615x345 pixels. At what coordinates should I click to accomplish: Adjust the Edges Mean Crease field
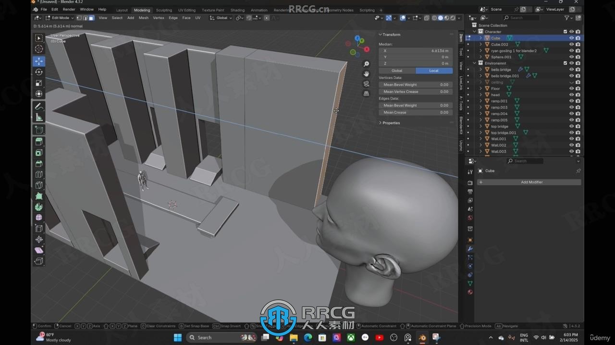point(416,112)
